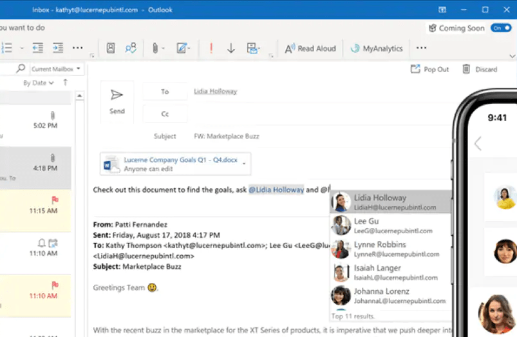Click the Cc recipients field

coord(321,114)
